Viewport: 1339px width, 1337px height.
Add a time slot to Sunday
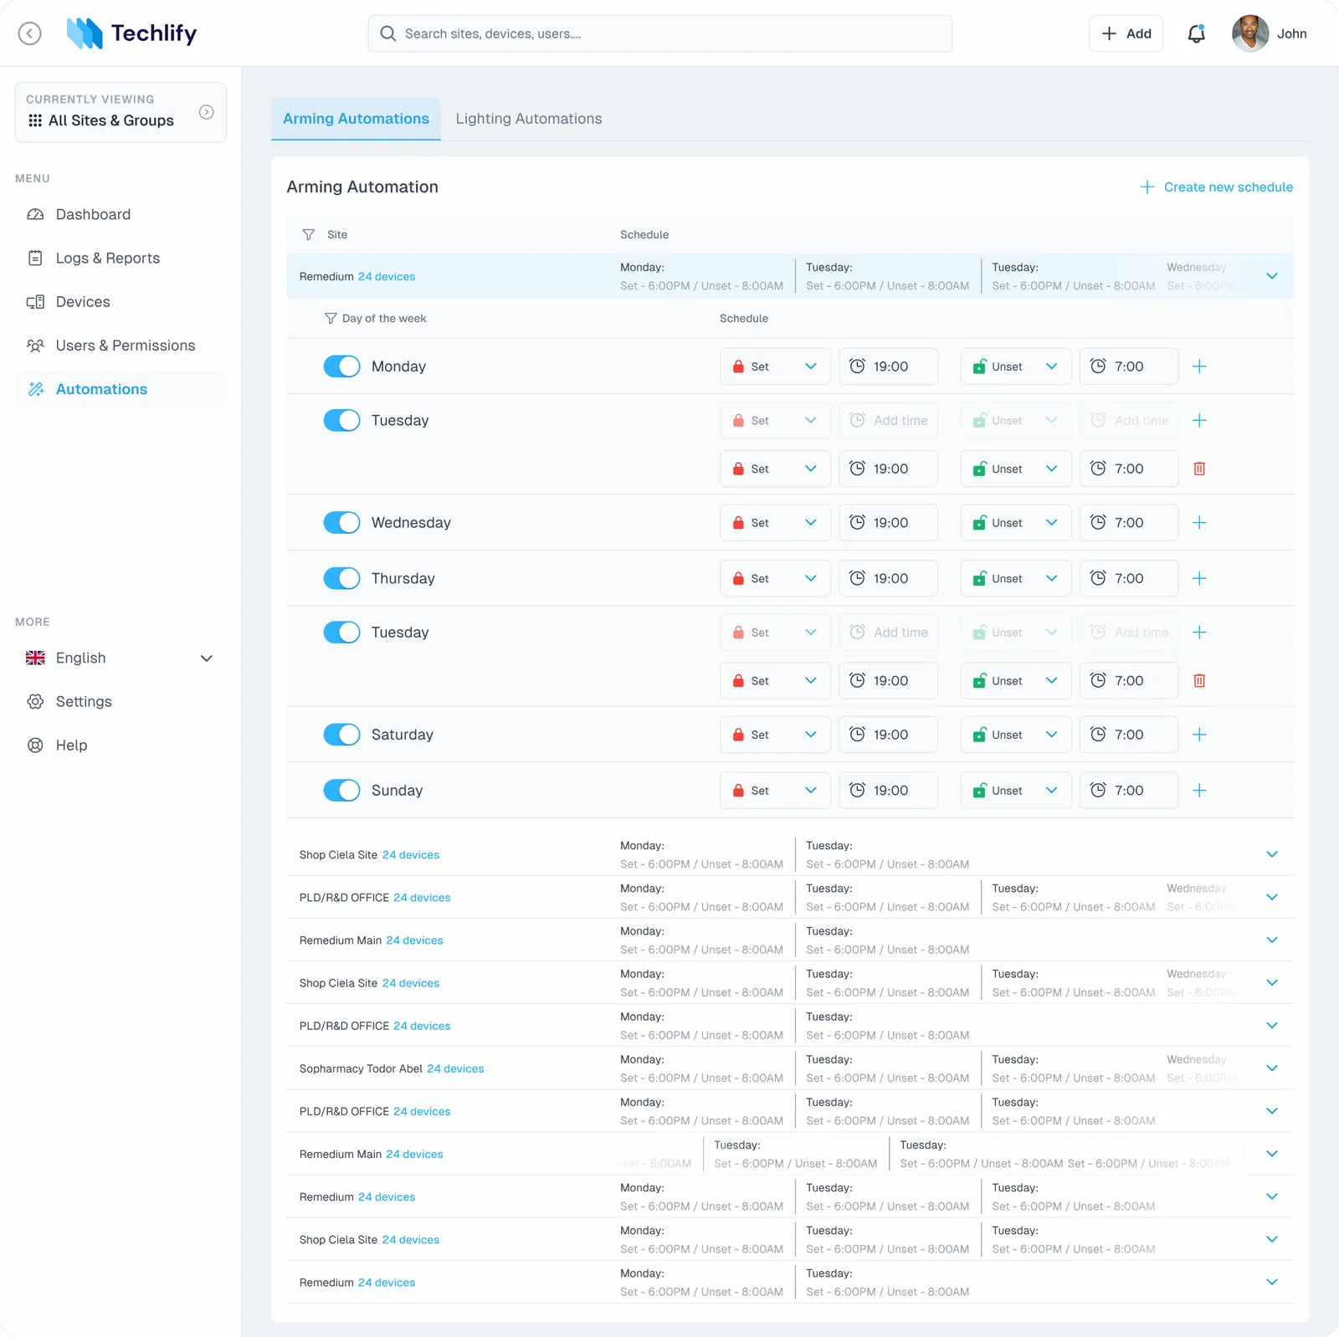click(1199, 791)
